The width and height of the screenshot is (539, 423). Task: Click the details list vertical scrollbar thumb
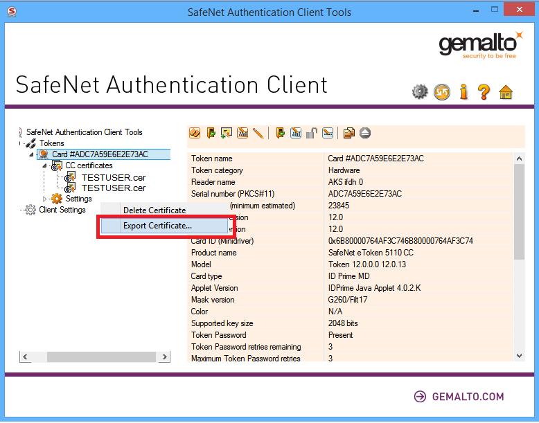[519, 212]
